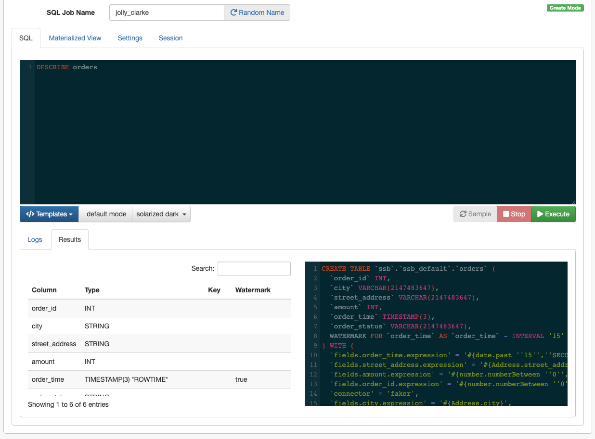Screen dimensions: 595x439
Task: Open the Settings tab
Action: tap(130, 38)
